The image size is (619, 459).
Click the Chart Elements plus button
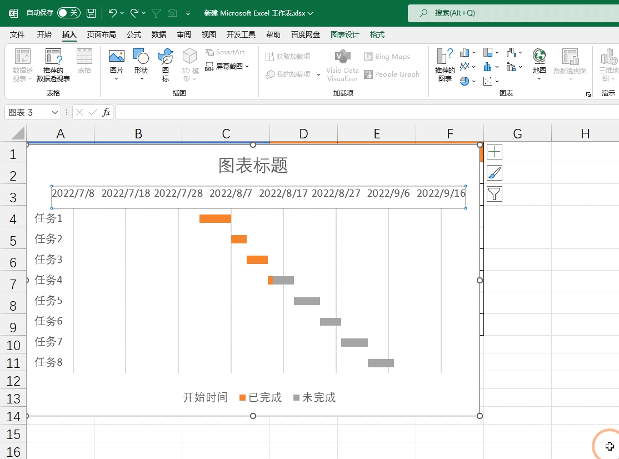[494, 152]
